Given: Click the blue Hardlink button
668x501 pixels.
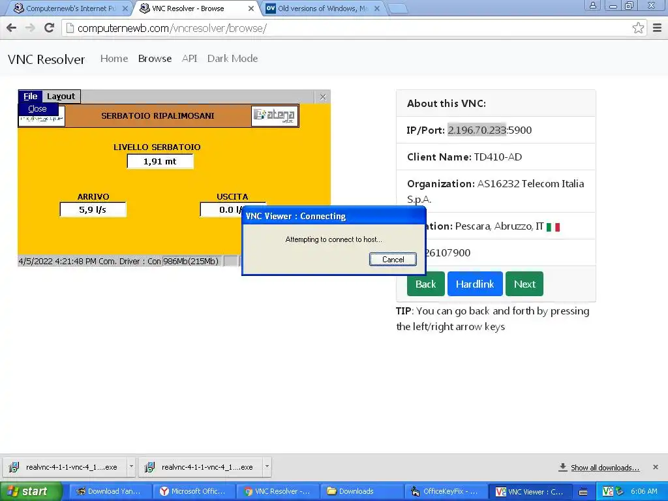Looking at the screenshot, I should 475,284.
